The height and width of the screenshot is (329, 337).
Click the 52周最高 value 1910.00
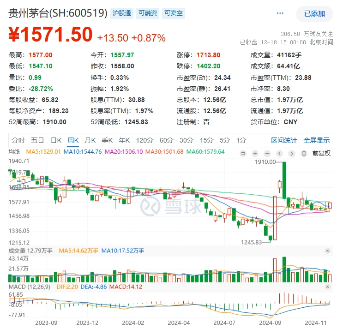click(54, 122)
